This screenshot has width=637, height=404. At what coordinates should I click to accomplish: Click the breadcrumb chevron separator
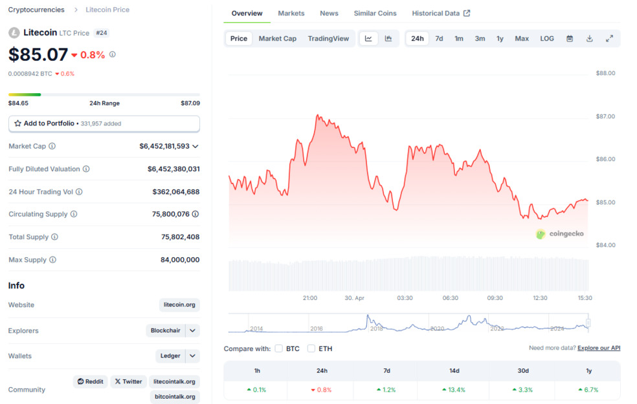point(76,10)
